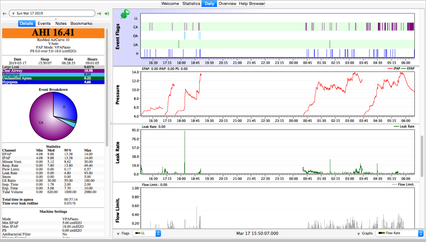The image size is (426, 242).
Task: Click the Event Flags graph title
Action: [118, 37]
